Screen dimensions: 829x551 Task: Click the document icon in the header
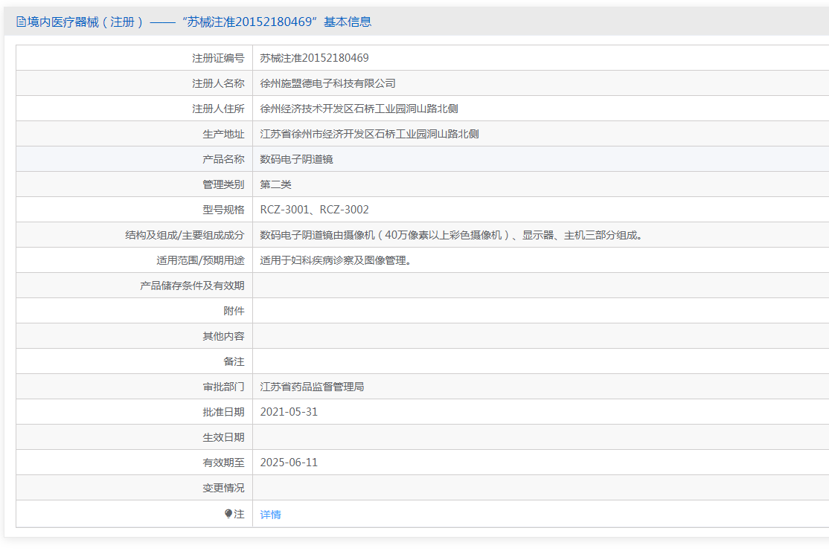pyautogui.click(x=21, y=22)
